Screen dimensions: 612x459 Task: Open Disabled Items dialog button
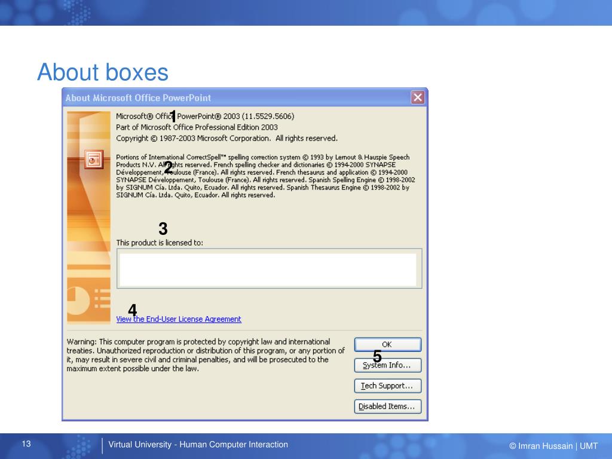click(x=387, y=406)
